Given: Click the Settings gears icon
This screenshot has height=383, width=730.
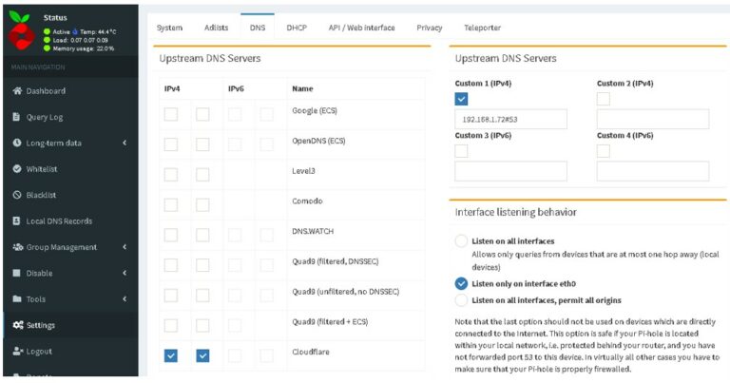Looking at the screenshot, I should (x=16, y=325).
